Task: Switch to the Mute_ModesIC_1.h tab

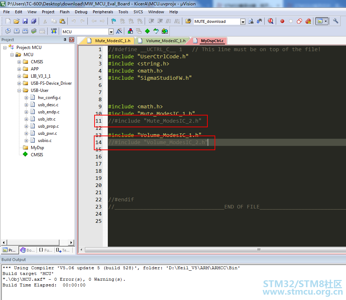Action: point(109,41)
